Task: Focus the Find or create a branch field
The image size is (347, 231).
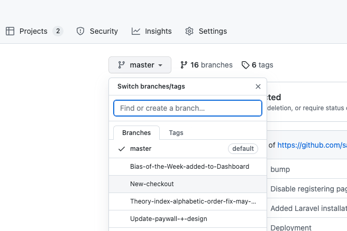Action: (188, 108)
